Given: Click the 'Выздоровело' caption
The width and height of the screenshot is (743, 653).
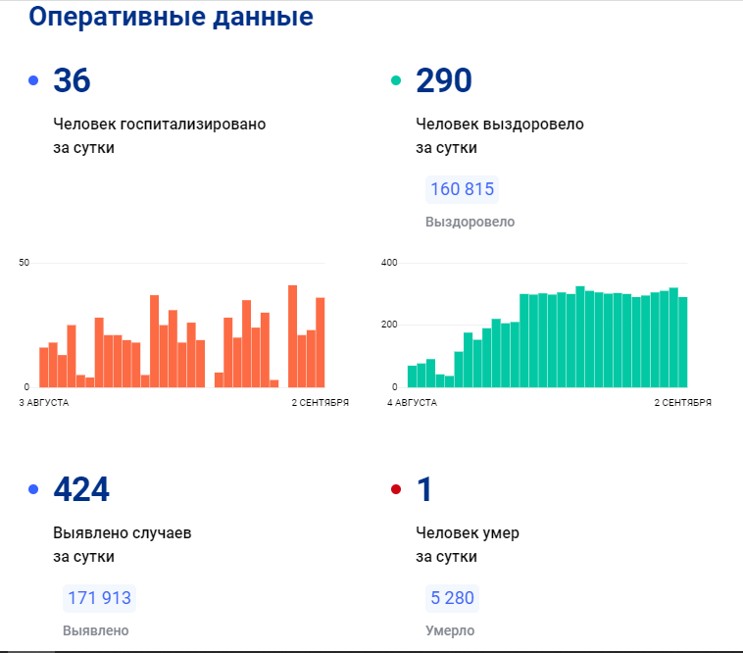Looking at the screenshot, I should tap(471, 222).
